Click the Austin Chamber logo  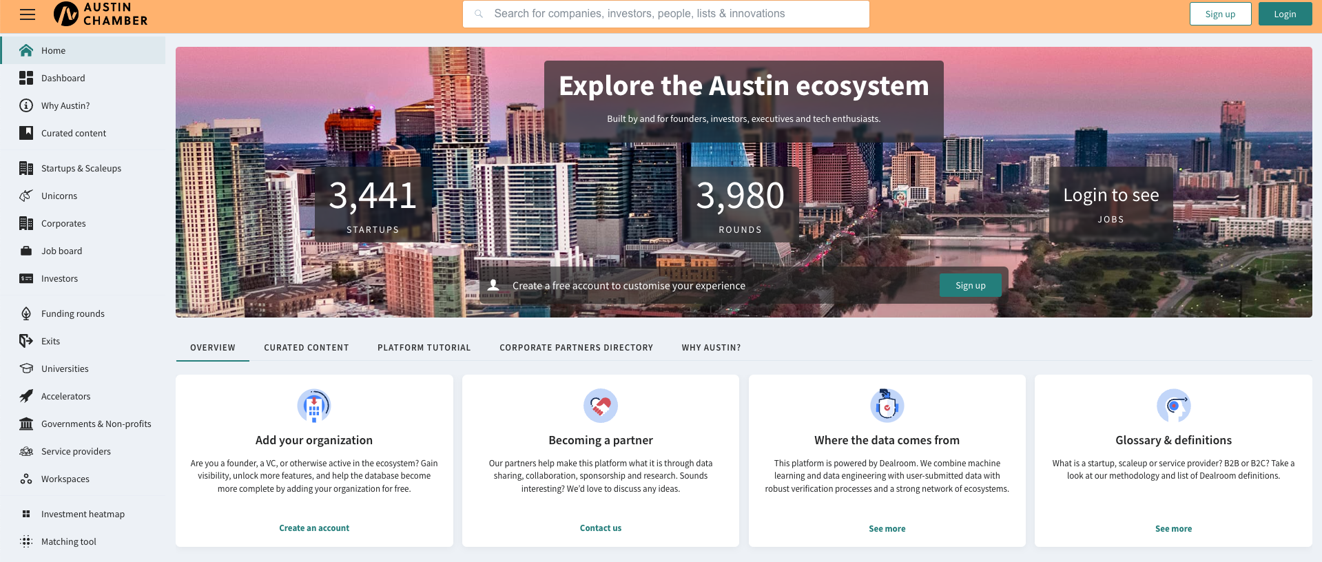101,14
